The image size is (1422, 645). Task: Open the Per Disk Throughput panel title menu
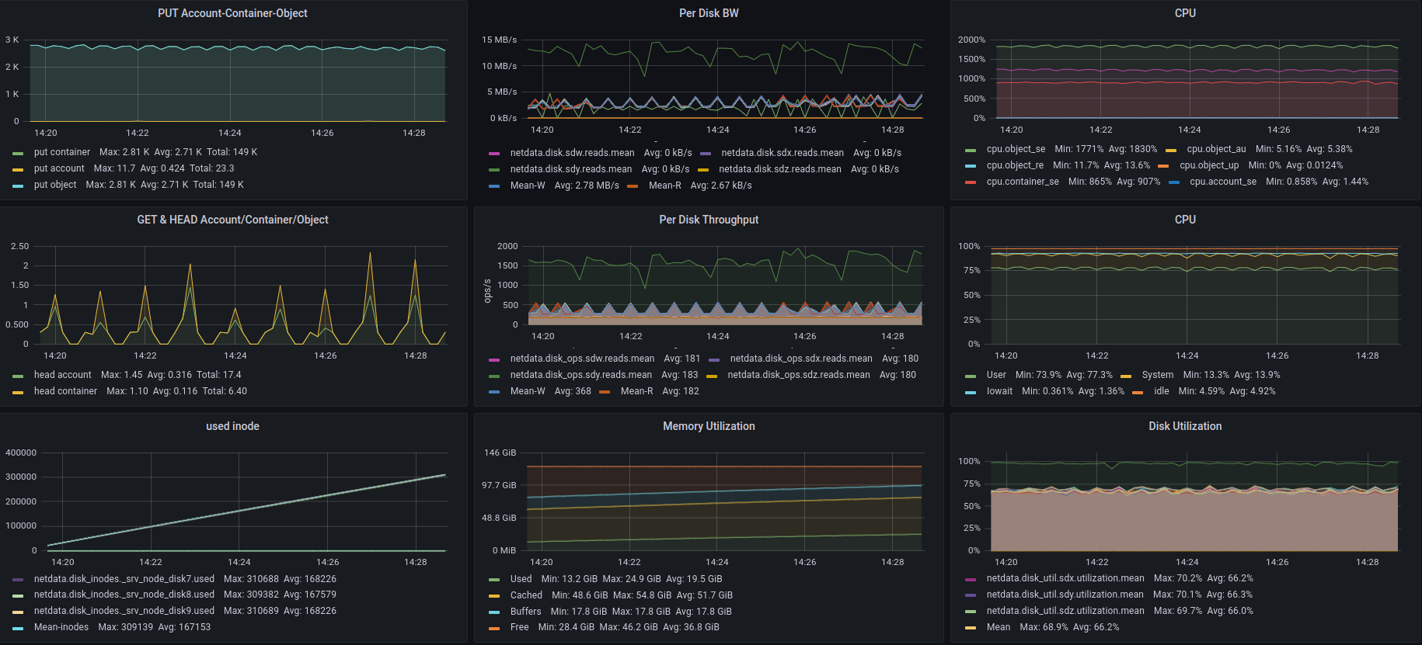click(x=709, y=220)
